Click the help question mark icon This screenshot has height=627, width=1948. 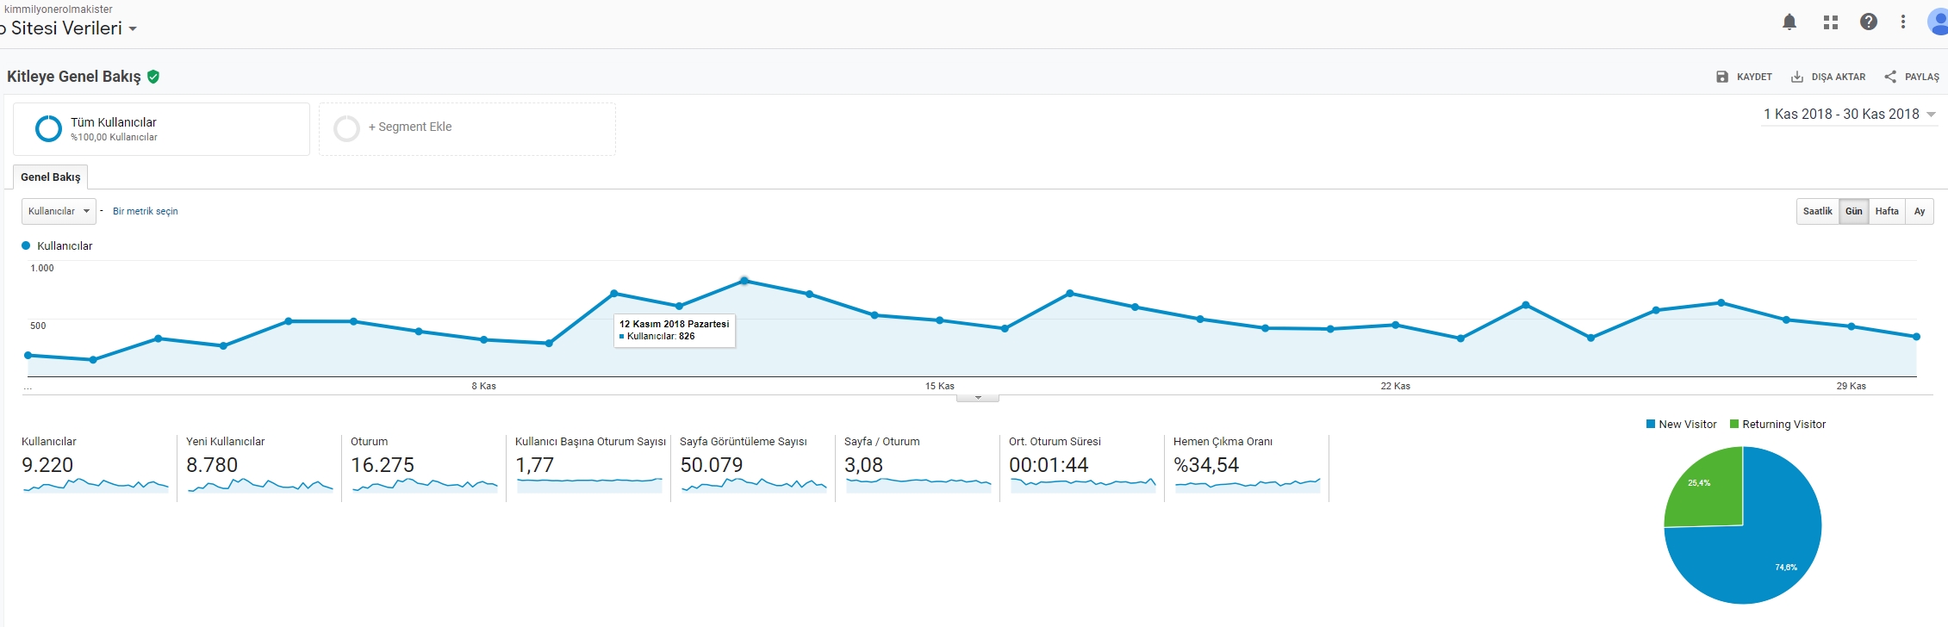[1869, 22]
